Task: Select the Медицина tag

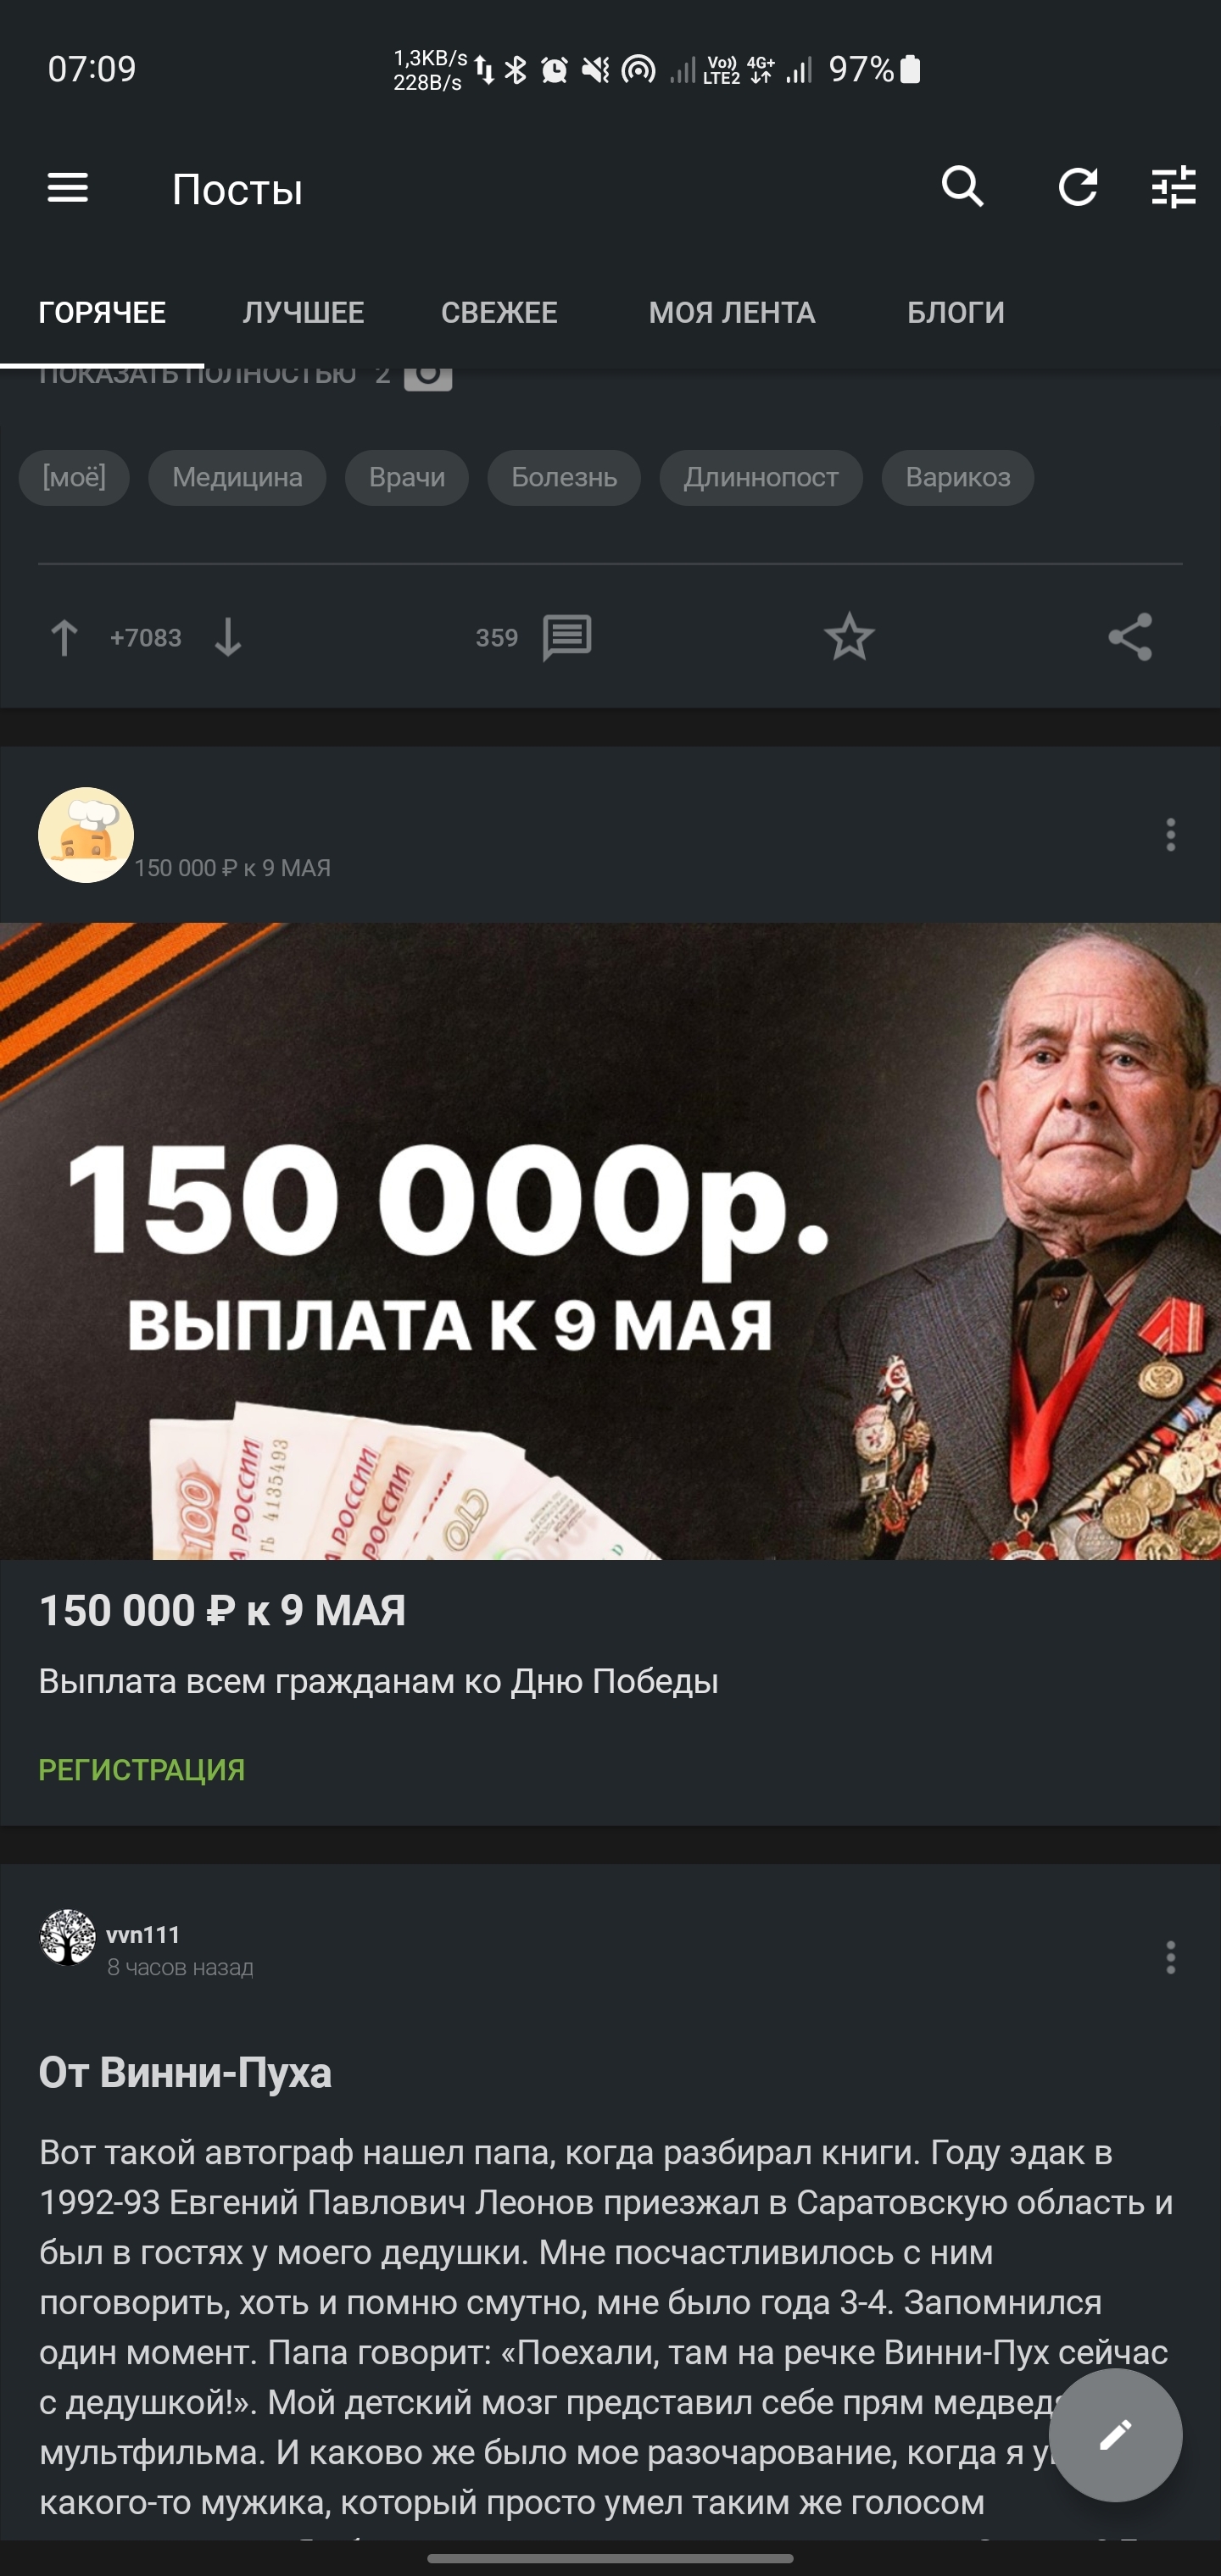Action: [237, 477]
